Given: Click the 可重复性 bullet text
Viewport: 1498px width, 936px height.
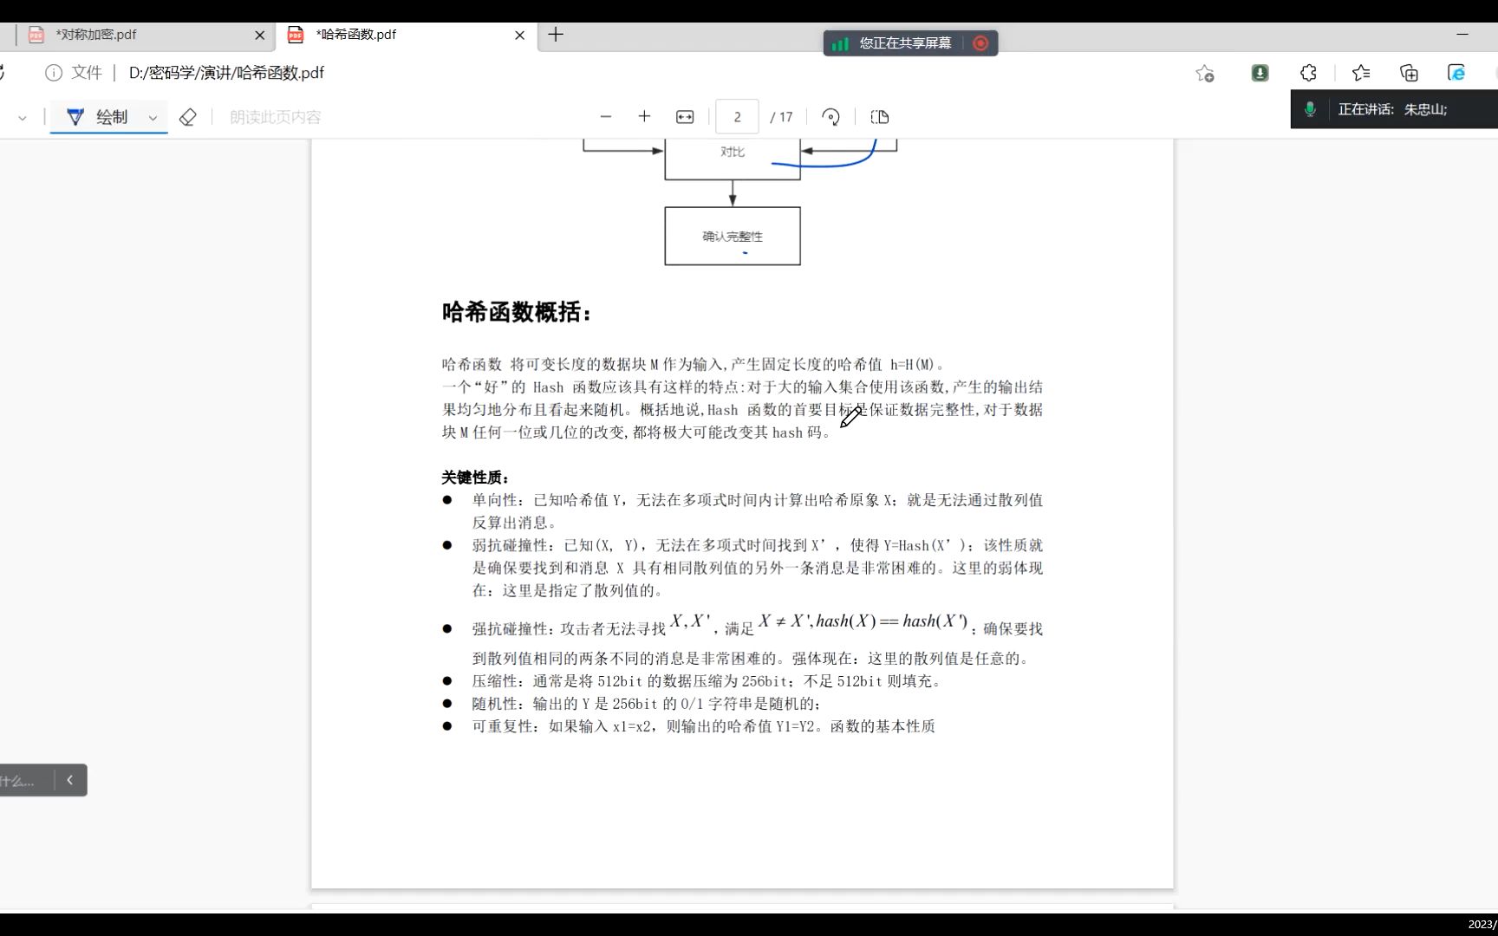Looking at the screenshot, I should (703, 726).
